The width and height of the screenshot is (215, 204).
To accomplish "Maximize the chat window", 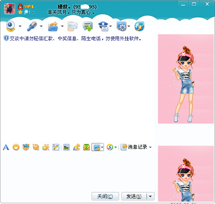I will click(194, 4).
